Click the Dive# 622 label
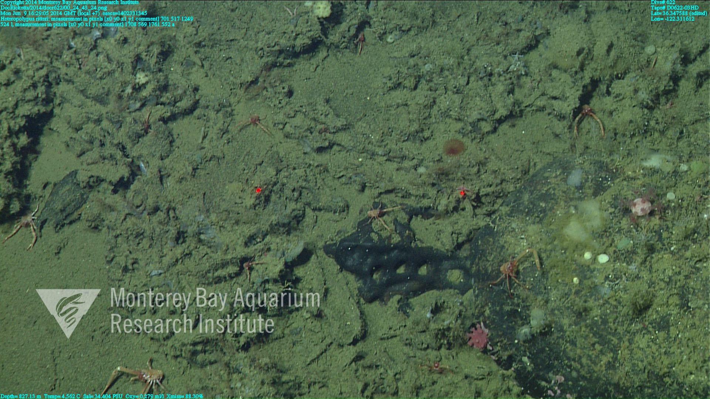Image resolution: width=710 pixels, height=399 pixels. (x=663, y=3)
